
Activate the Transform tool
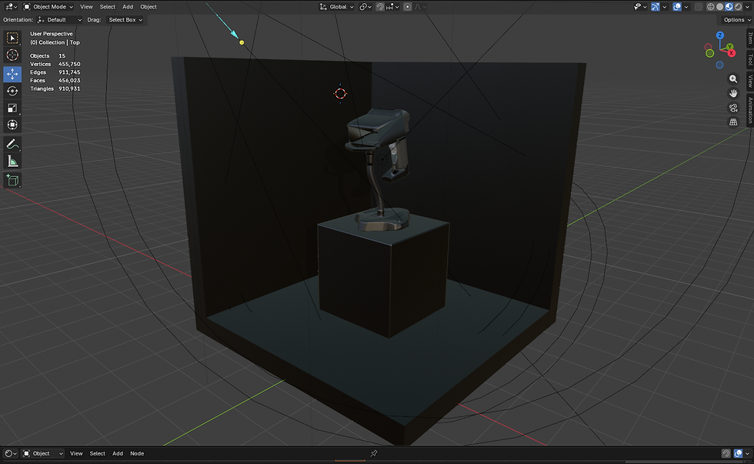tap(12, 125)
